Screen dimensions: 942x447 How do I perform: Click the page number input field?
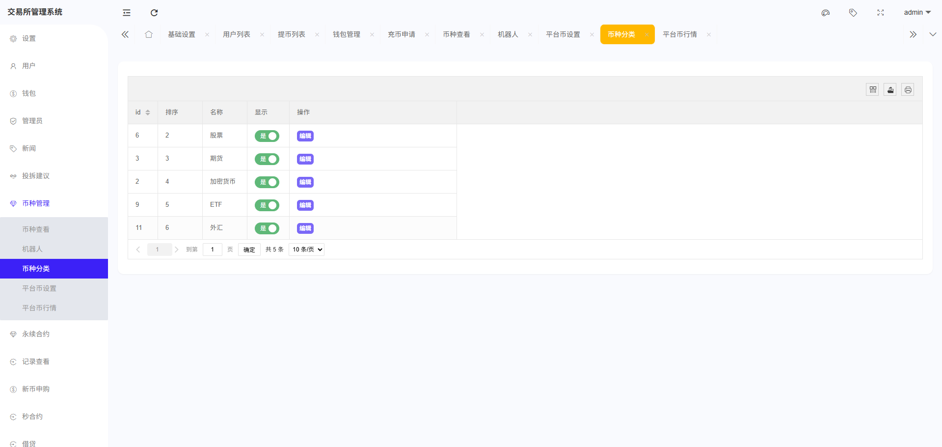click(213, 250)
